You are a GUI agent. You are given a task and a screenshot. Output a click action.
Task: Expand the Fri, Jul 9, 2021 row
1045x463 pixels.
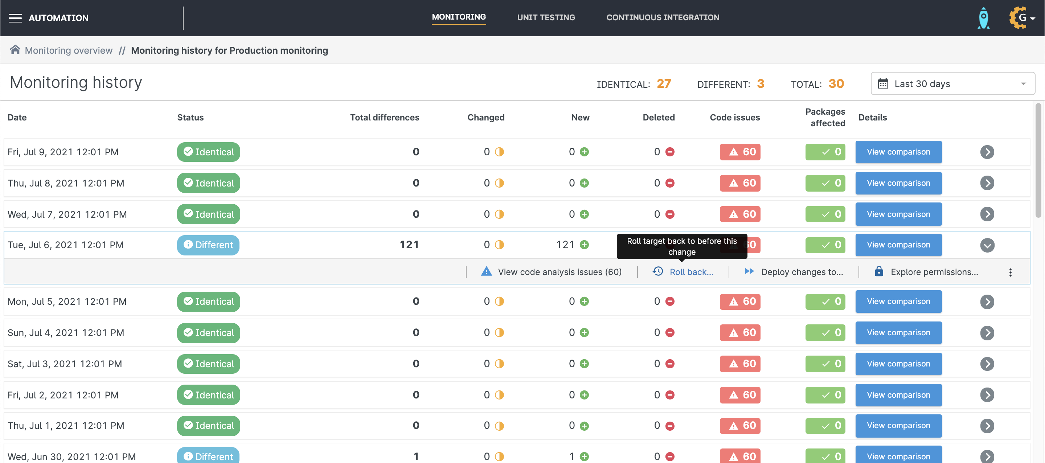pyautogui.click(x=987, y=152)
